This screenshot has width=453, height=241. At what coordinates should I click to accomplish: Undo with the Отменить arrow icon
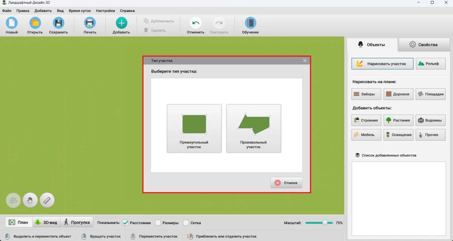[x=196, y=23]
